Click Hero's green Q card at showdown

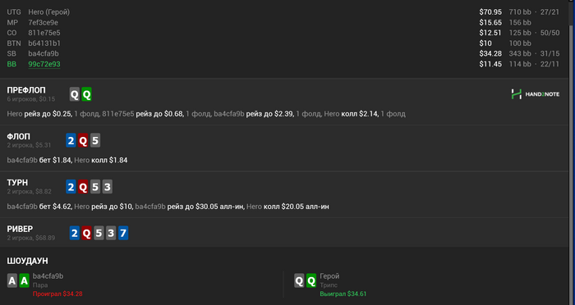(311, 280)
